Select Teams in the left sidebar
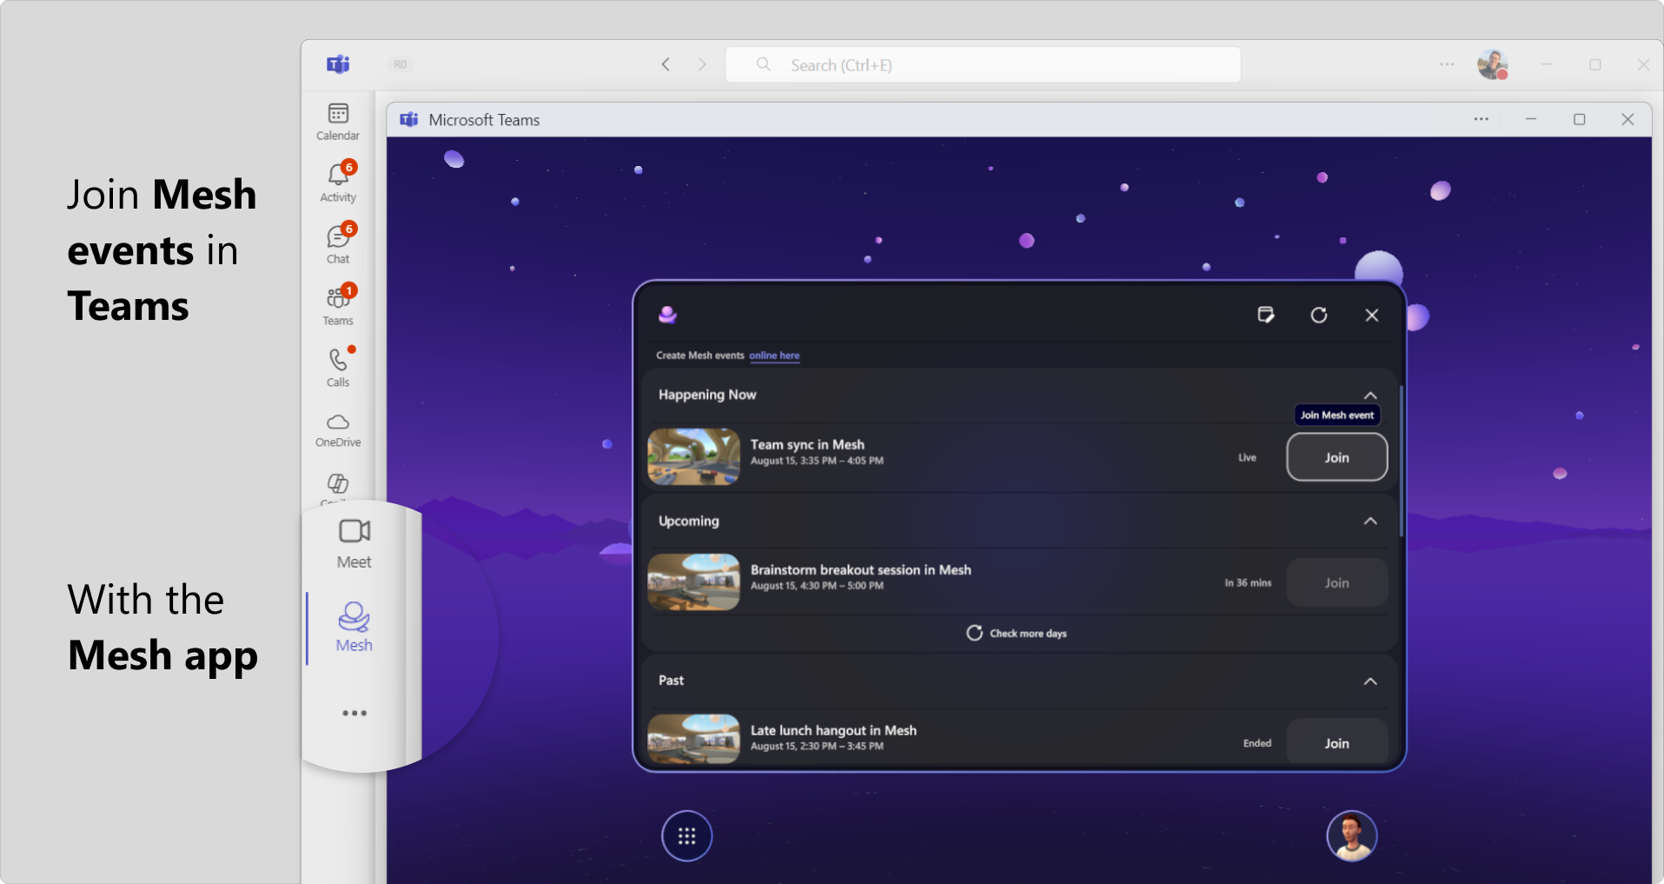Viewport: 1664px width, 884px height. (337, 302)
